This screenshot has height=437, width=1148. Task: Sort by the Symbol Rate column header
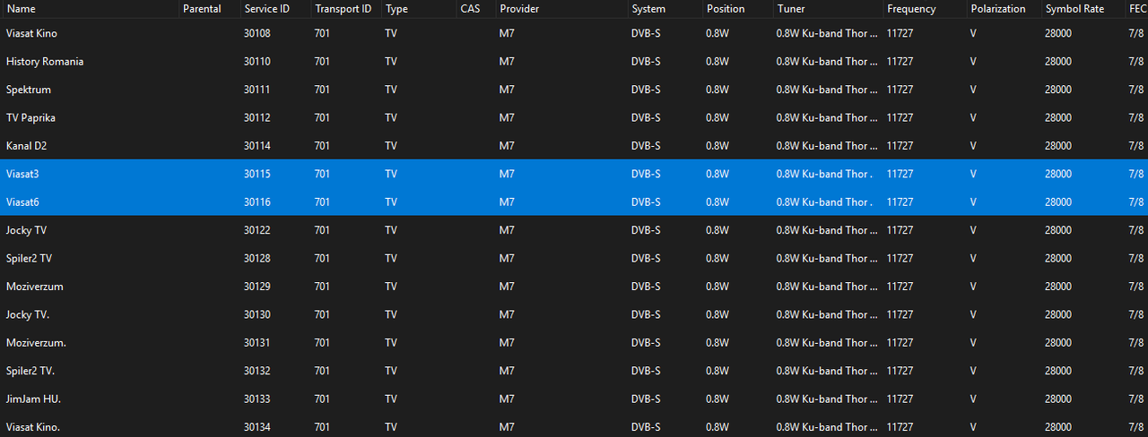click(1082, 9)
